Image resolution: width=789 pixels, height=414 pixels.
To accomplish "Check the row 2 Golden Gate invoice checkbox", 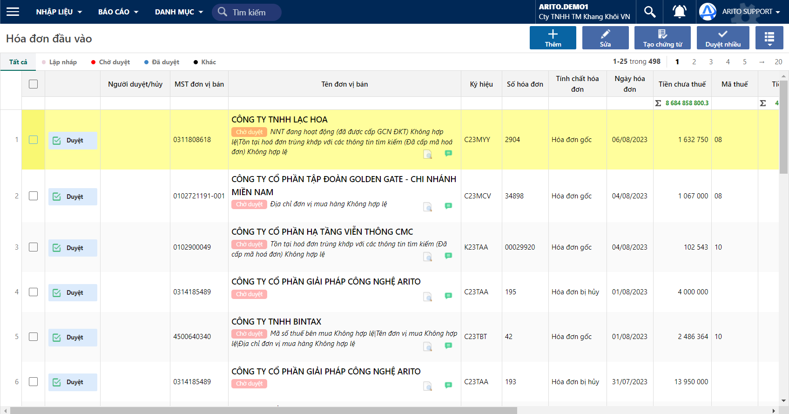I will 33,196.
